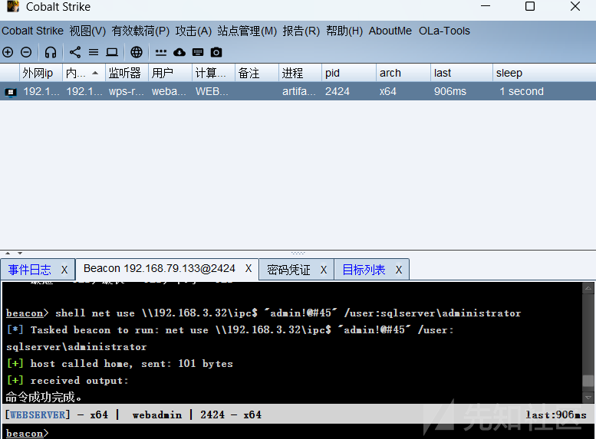The image size is (596, 439).
Task: Open downloaded files via cloud download icon
Action: pos(179,52)
